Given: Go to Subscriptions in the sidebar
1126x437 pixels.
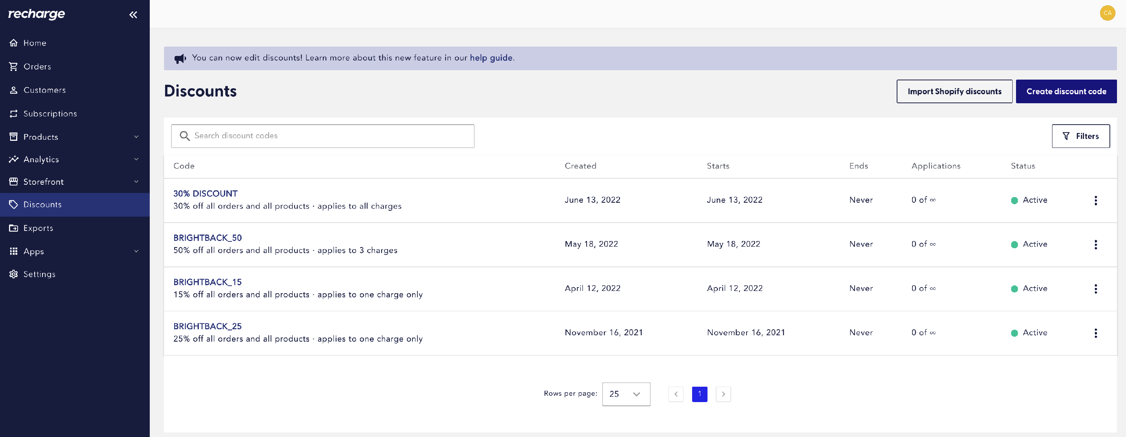Looking at the screenshot, I should point(50,114).
